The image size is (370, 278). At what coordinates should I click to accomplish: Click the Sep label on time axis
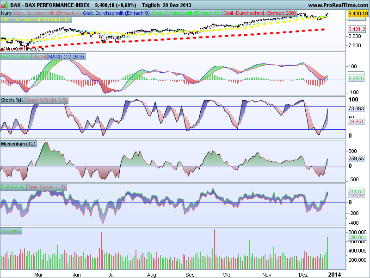(190, 275)
